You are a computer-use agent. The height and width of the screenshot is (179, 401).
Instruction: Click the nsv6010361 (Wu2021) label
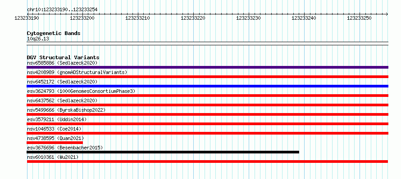coord(53,157)
